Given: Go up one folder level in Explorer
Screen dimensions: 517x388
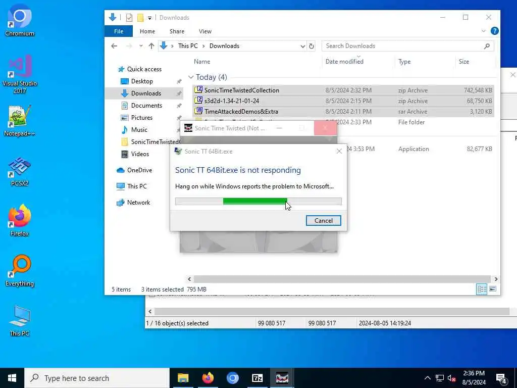Looking at the screenshot, I should 151,46.
